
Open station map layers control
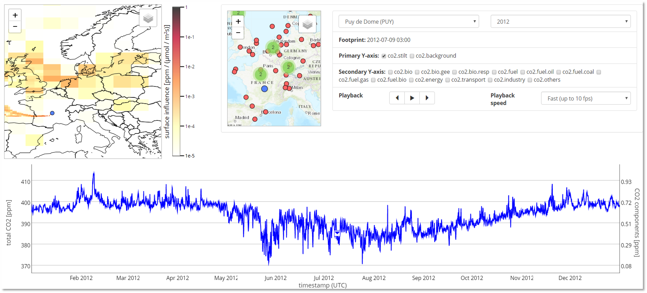click(x=307, y=24)
